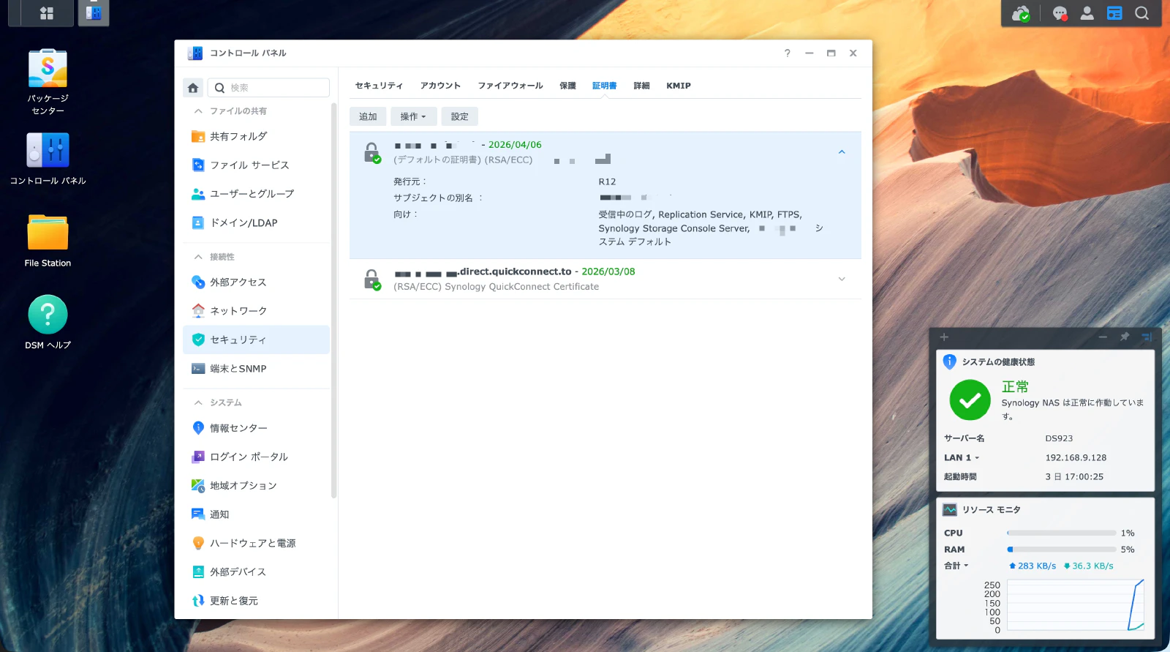The height and width of the screenshot is (652, 1170).
Task: Collapse the default certificate details
Action: pyautogui.click(x=842, y=152)
